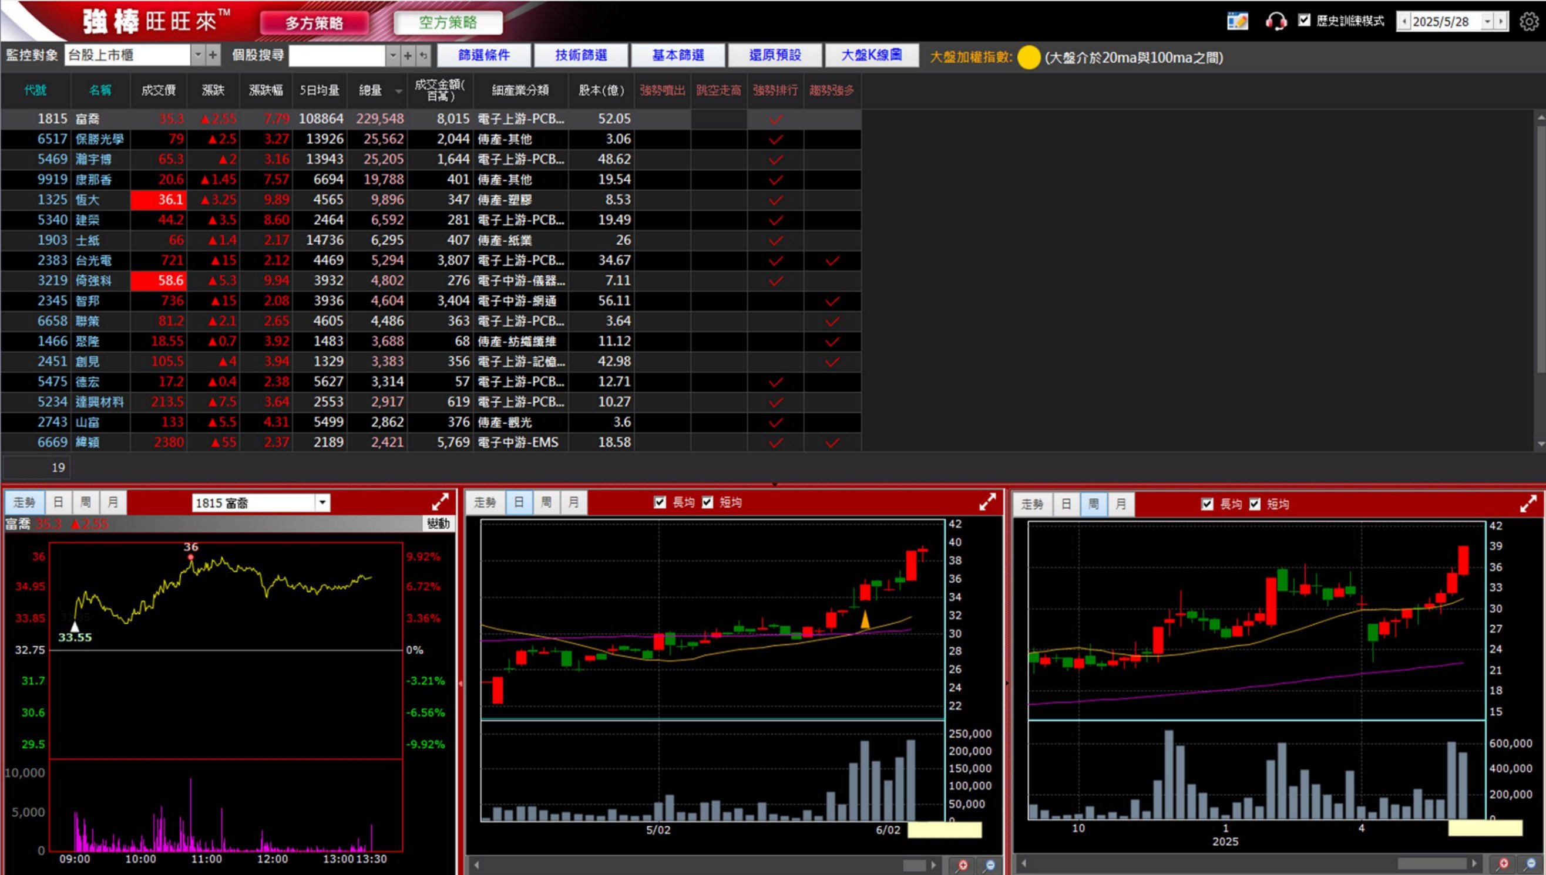1546x875 pixels.
Task: Select the 1325 恒大 row
Action: [x=431, y=200]
